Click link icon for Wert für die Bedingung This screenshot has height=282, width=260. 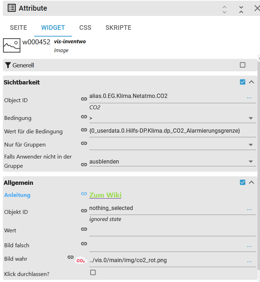pyautogui.click(x=84, y=130)
